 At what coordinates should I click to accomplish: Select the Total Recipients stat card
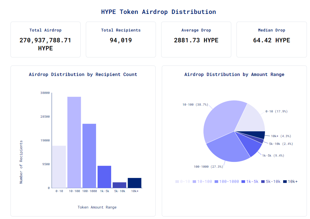121,40
